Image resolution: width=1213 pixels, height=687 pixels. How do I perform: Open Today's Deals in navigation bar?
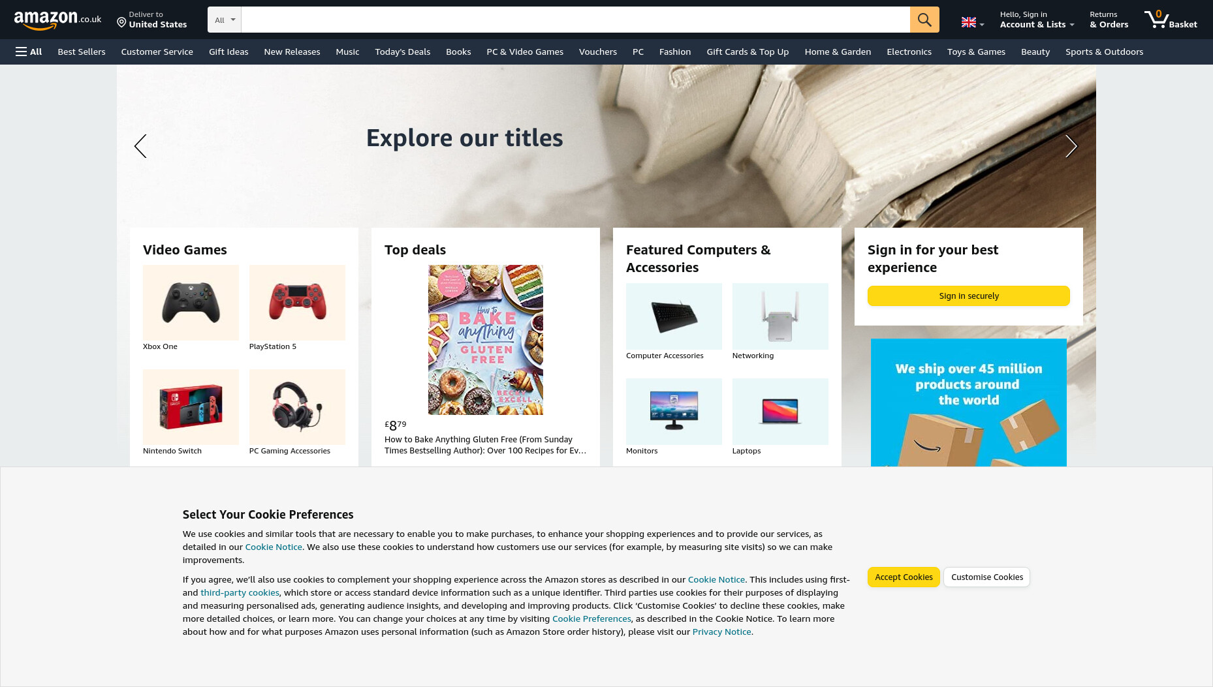[402, 52]
